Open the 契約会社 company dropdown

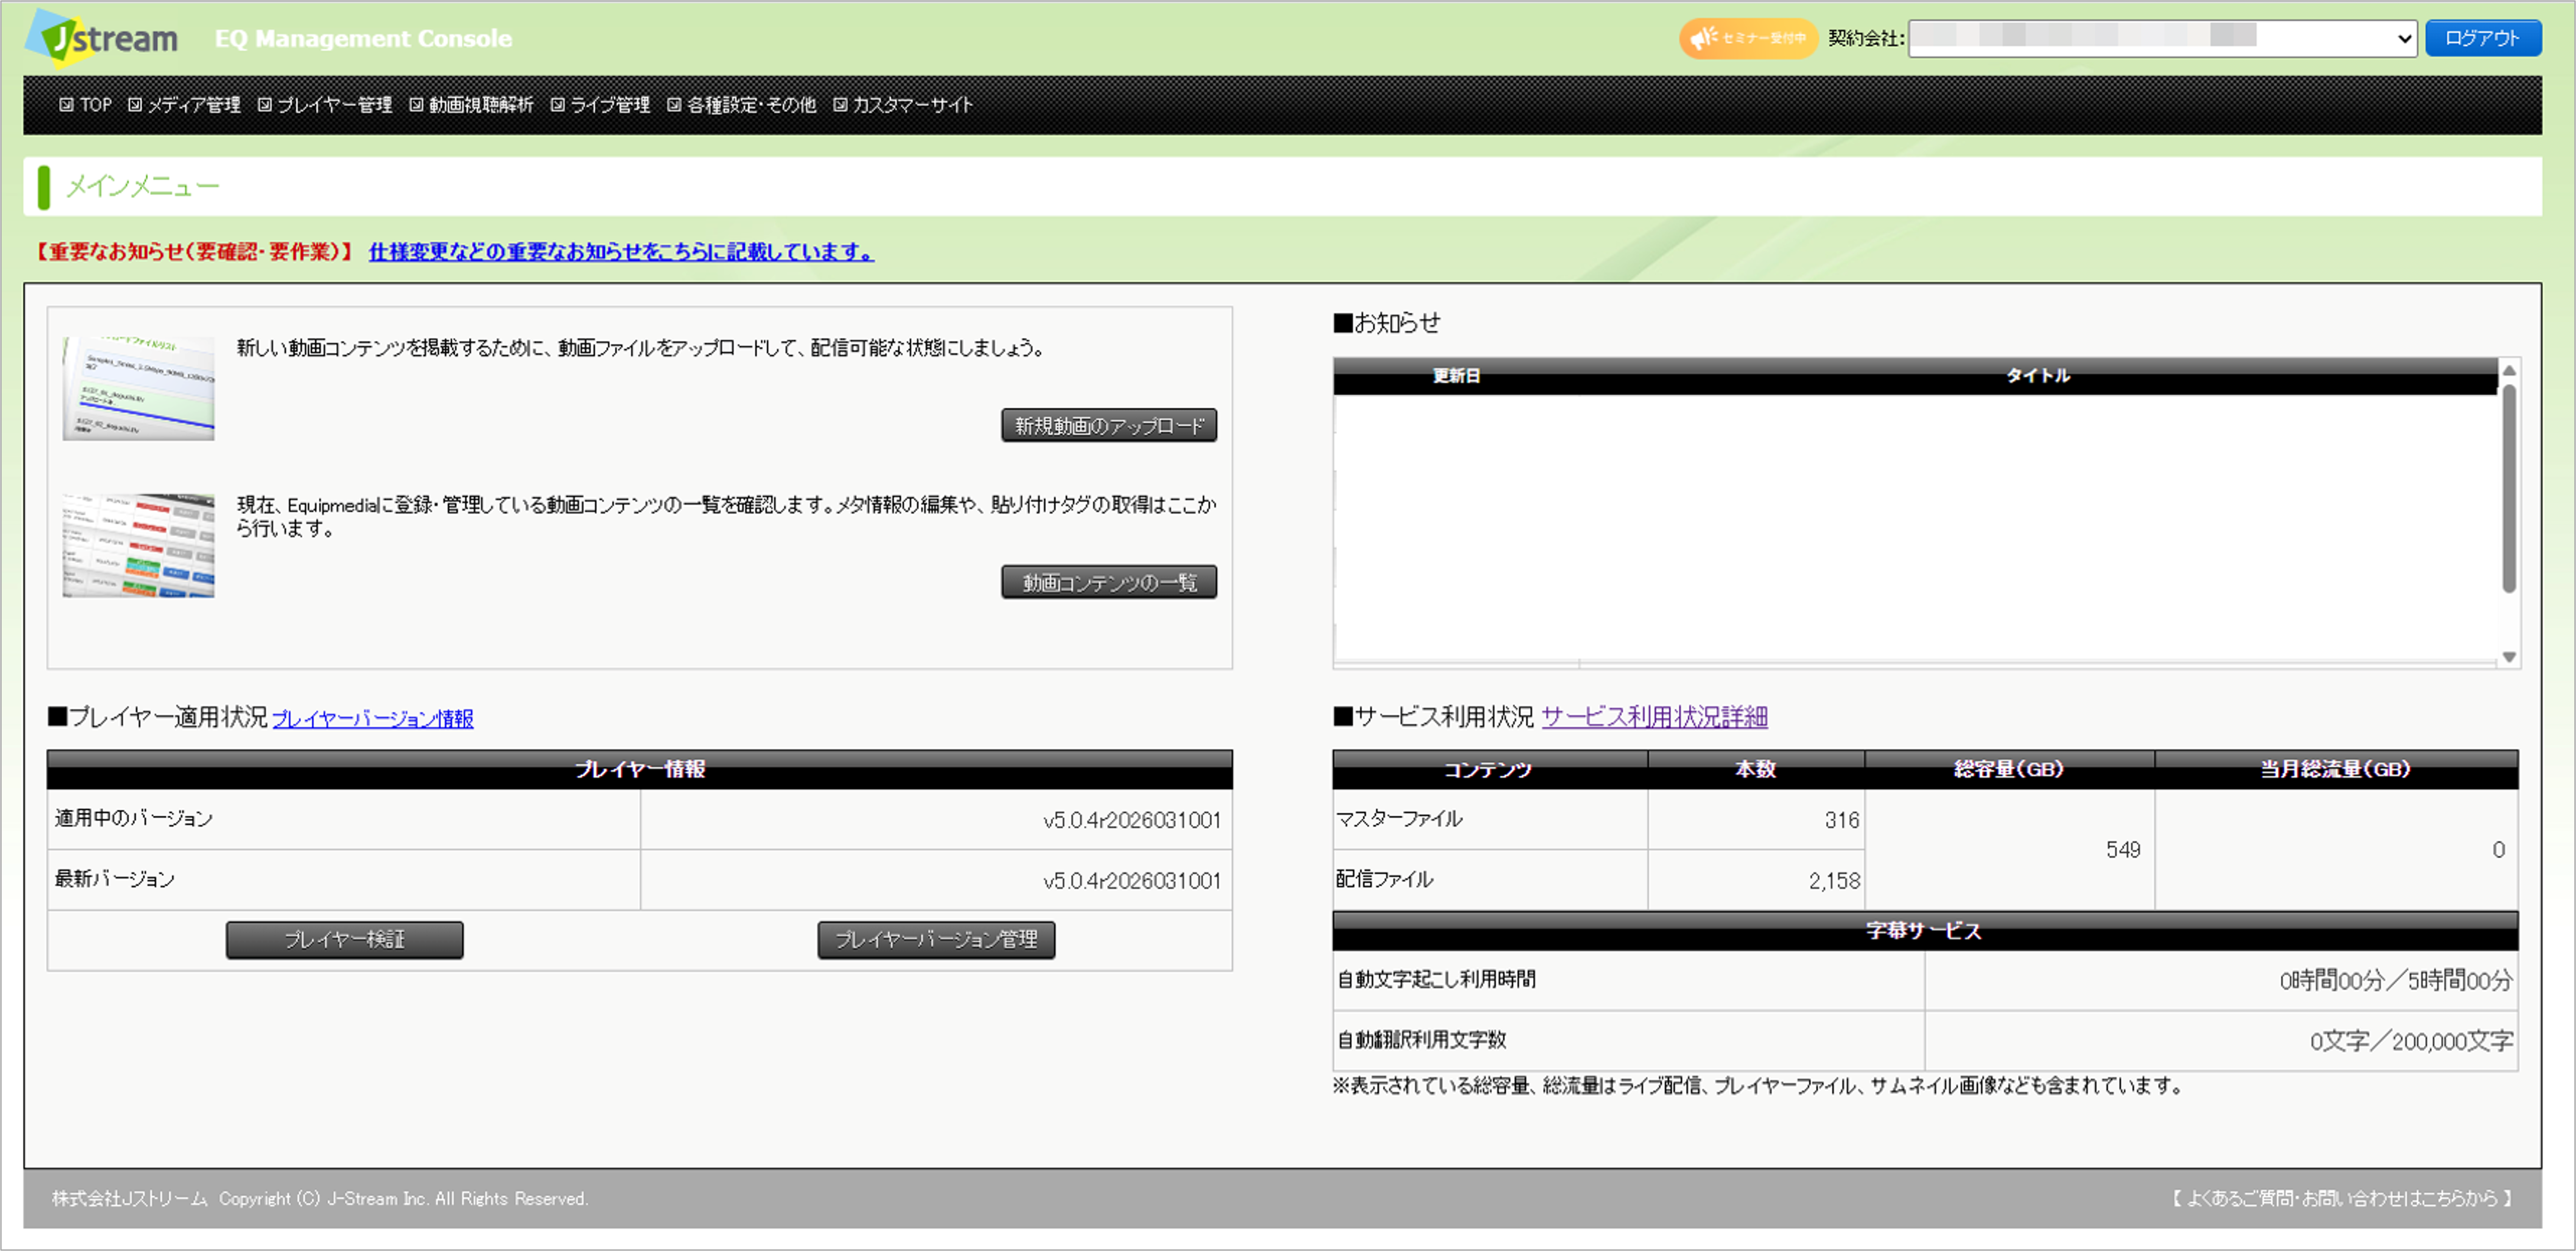tap(2162, 39)
